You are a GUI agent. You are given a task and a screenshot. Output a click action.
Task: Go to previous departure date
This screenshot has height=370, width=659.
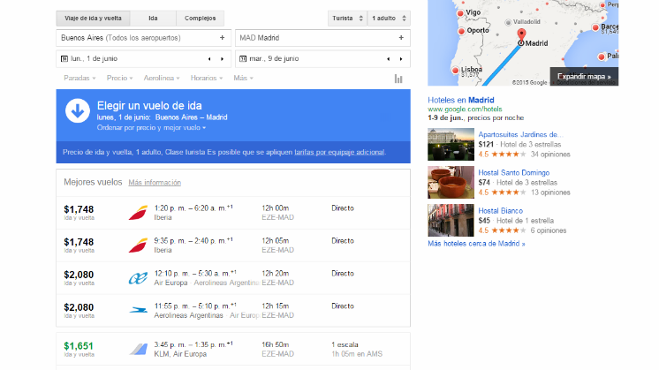point(209,59)
